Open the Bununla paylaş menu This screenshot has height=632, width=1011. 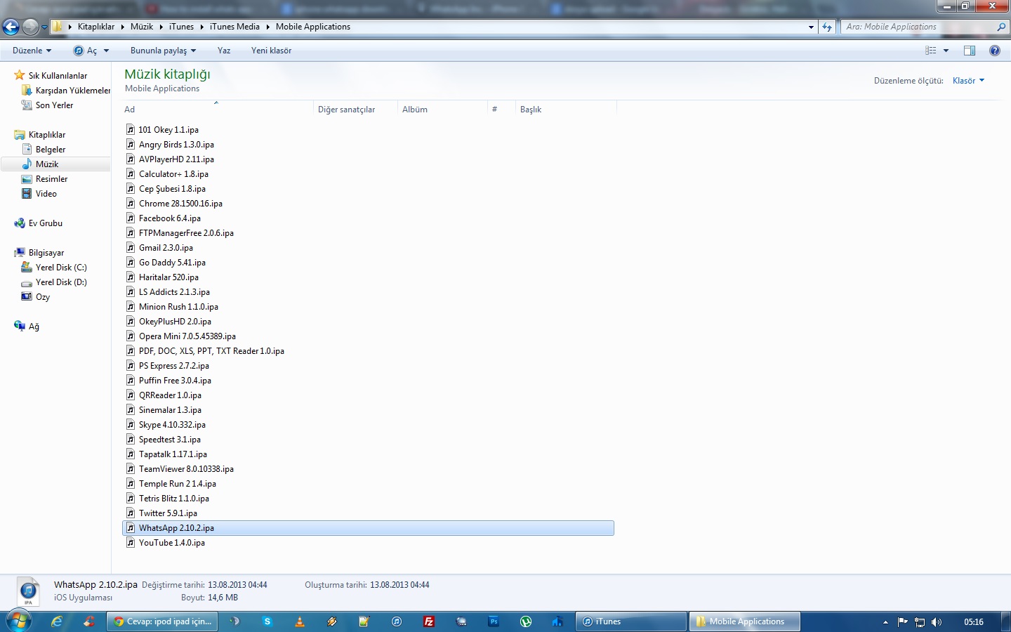[x=163, y=51]
